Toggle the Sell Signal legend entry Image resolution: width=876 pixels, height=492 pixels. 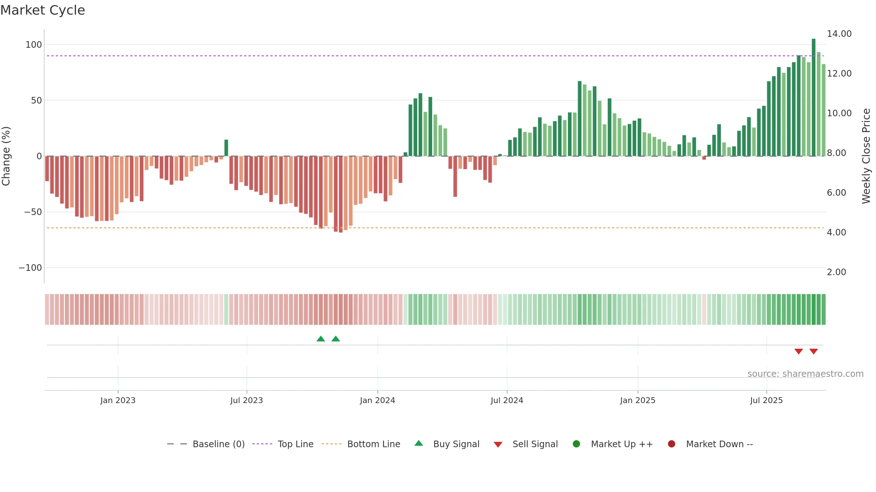point(526,444)
